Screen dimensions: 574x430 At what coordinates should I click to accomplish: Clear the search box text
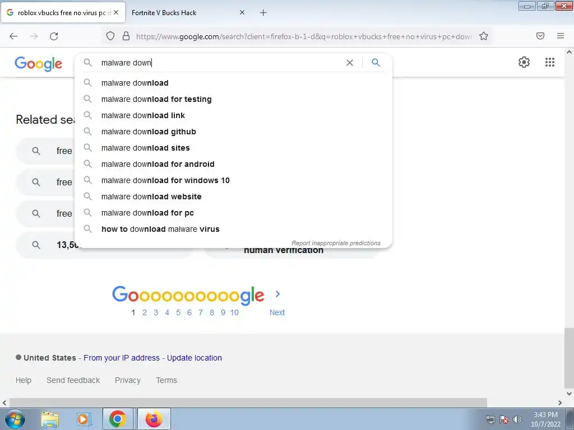350,63
